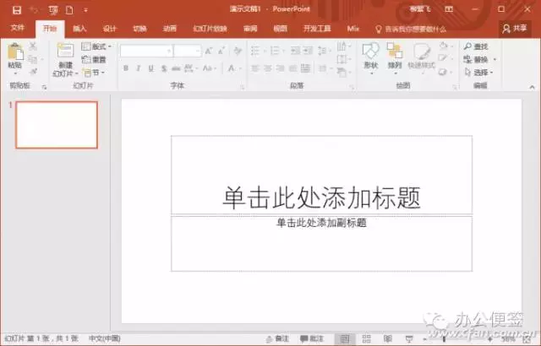Switch to the Transitions (切换) tab

139,28
